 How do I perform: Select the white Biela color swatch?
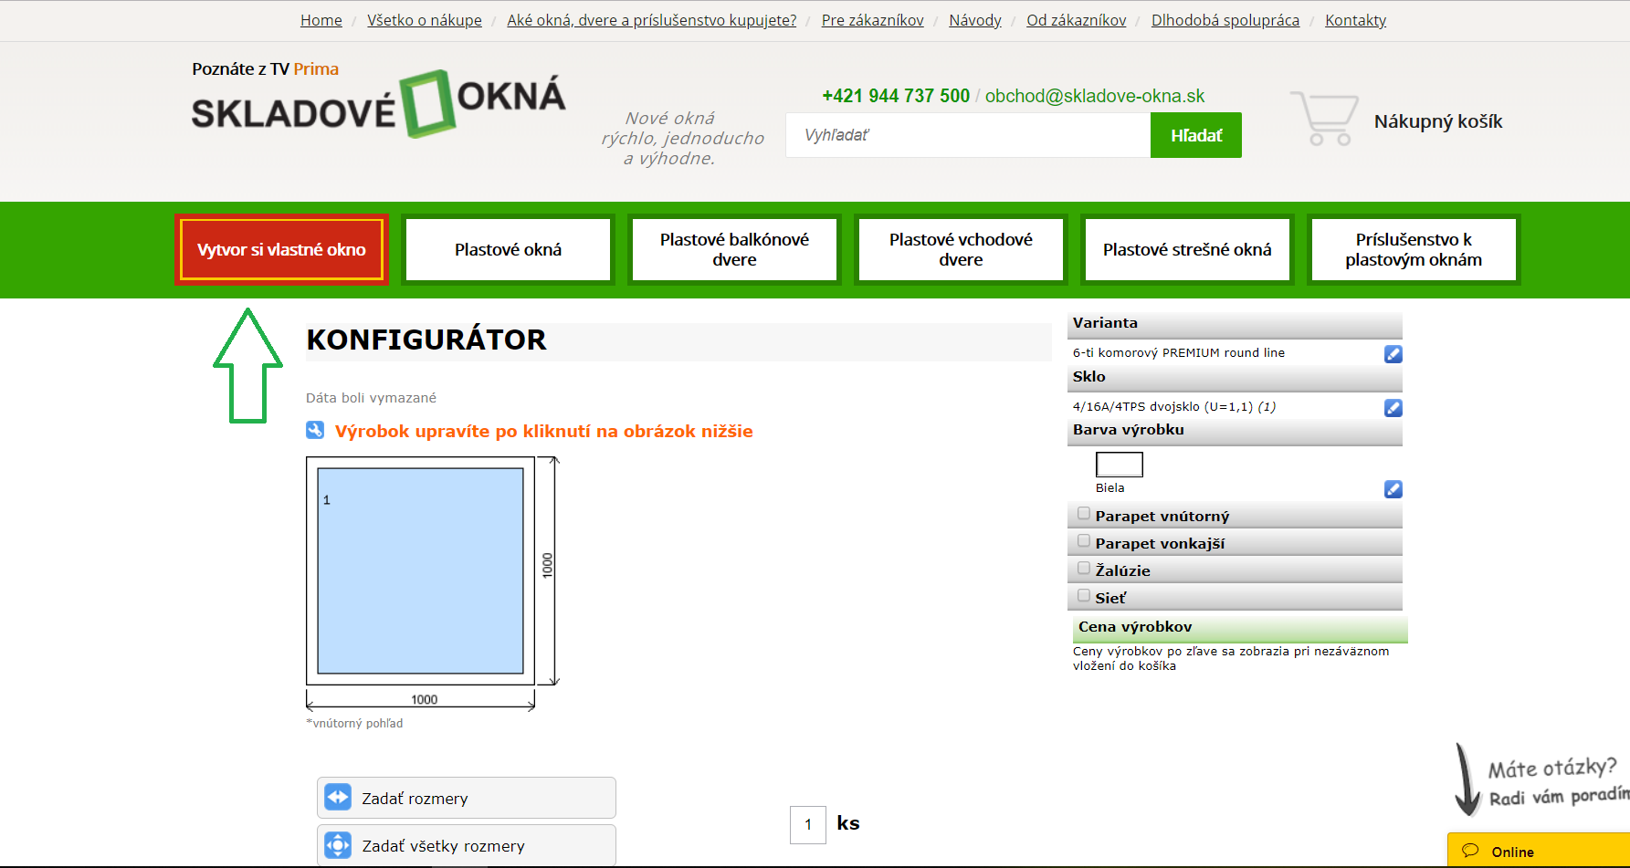coord(1119,465)
